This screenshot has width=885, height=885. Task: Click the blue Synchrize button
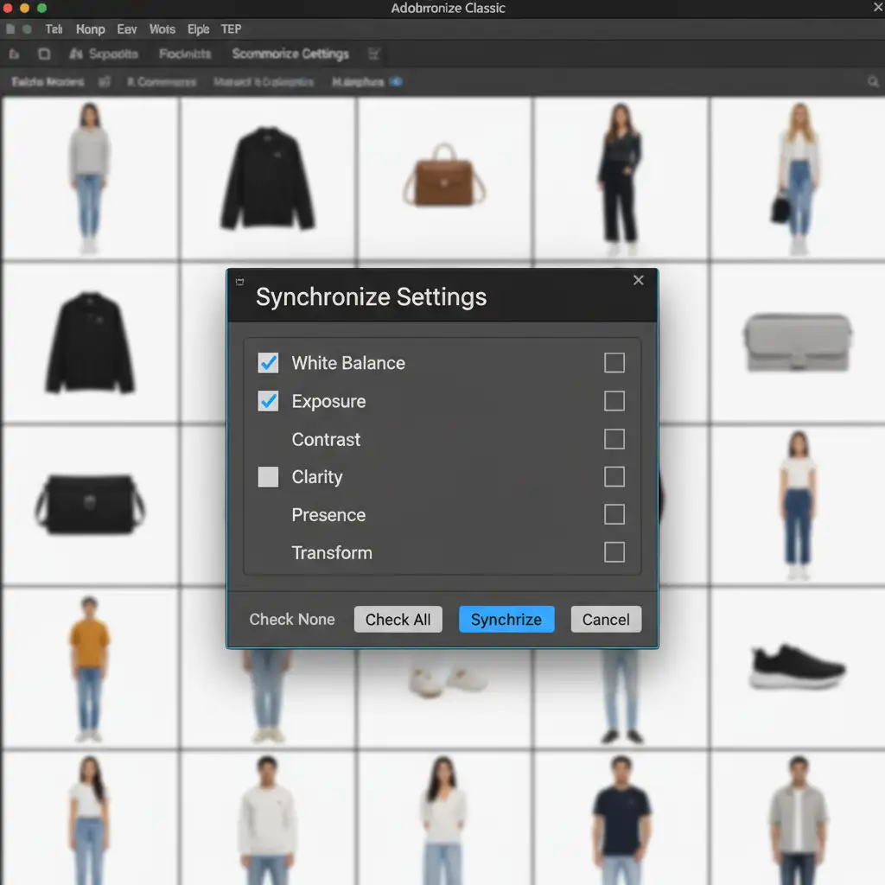point(506,619)
